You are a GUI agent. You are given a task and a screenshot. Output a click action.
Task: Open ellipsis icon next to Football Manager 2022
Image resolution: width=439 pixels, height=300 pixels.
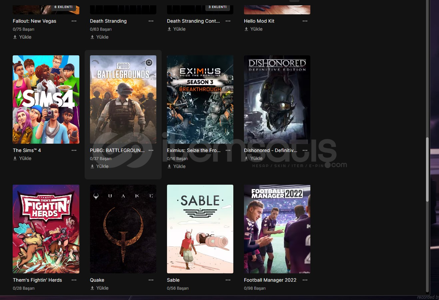305,280
